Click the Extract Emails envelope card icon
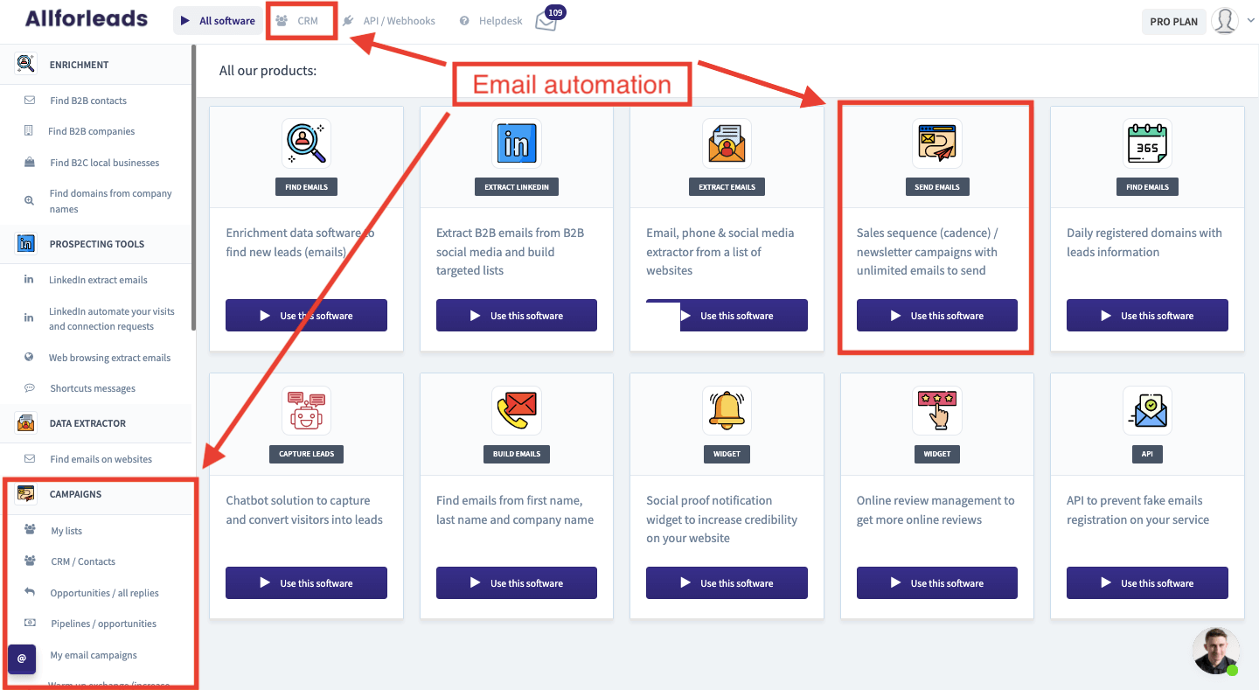The height and width of the screenshot is (690, 1259). 727,143
